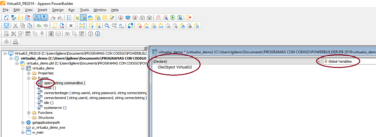The width and height of the screenshot is (376, 137).
Task: Click the Exit (door arrow) icon
Action: pyautogui.click(x=189, y=18)
